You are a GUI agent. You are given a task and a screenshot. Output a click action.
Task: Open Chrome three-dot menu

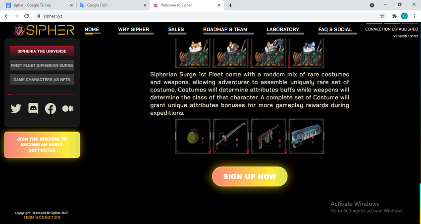(x=414, y=16)
